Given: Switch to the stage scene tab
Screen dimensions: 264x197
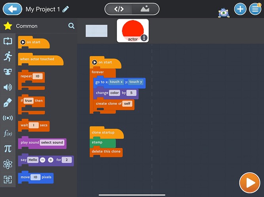Looking at the screenshot, I should pos(145,9).
